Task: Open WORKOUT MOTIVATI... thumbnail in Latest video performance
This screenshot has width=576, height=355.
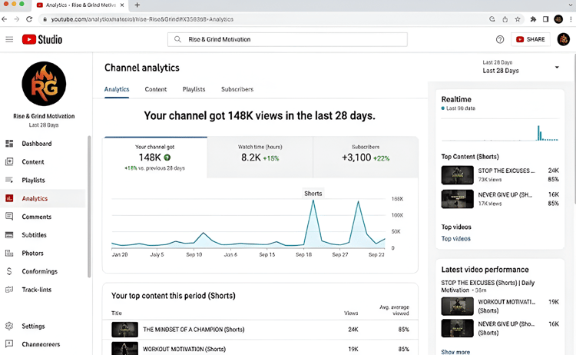Action: point(458,306)
